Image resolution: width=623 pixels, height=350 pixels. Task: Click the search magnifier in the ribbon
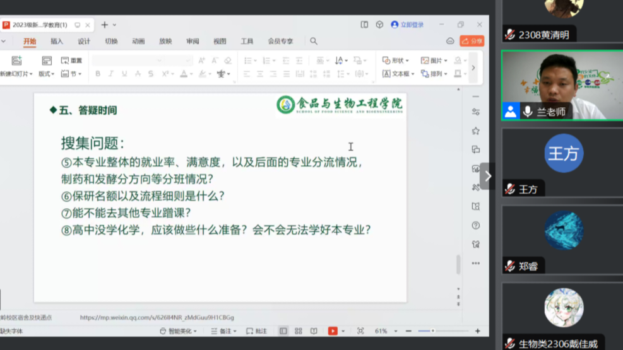point(314,41)
